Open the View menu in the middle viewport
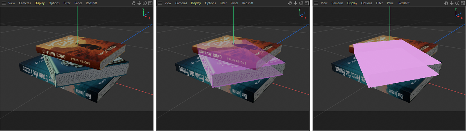This screenshot has height=131, width=466. [168, 3]
